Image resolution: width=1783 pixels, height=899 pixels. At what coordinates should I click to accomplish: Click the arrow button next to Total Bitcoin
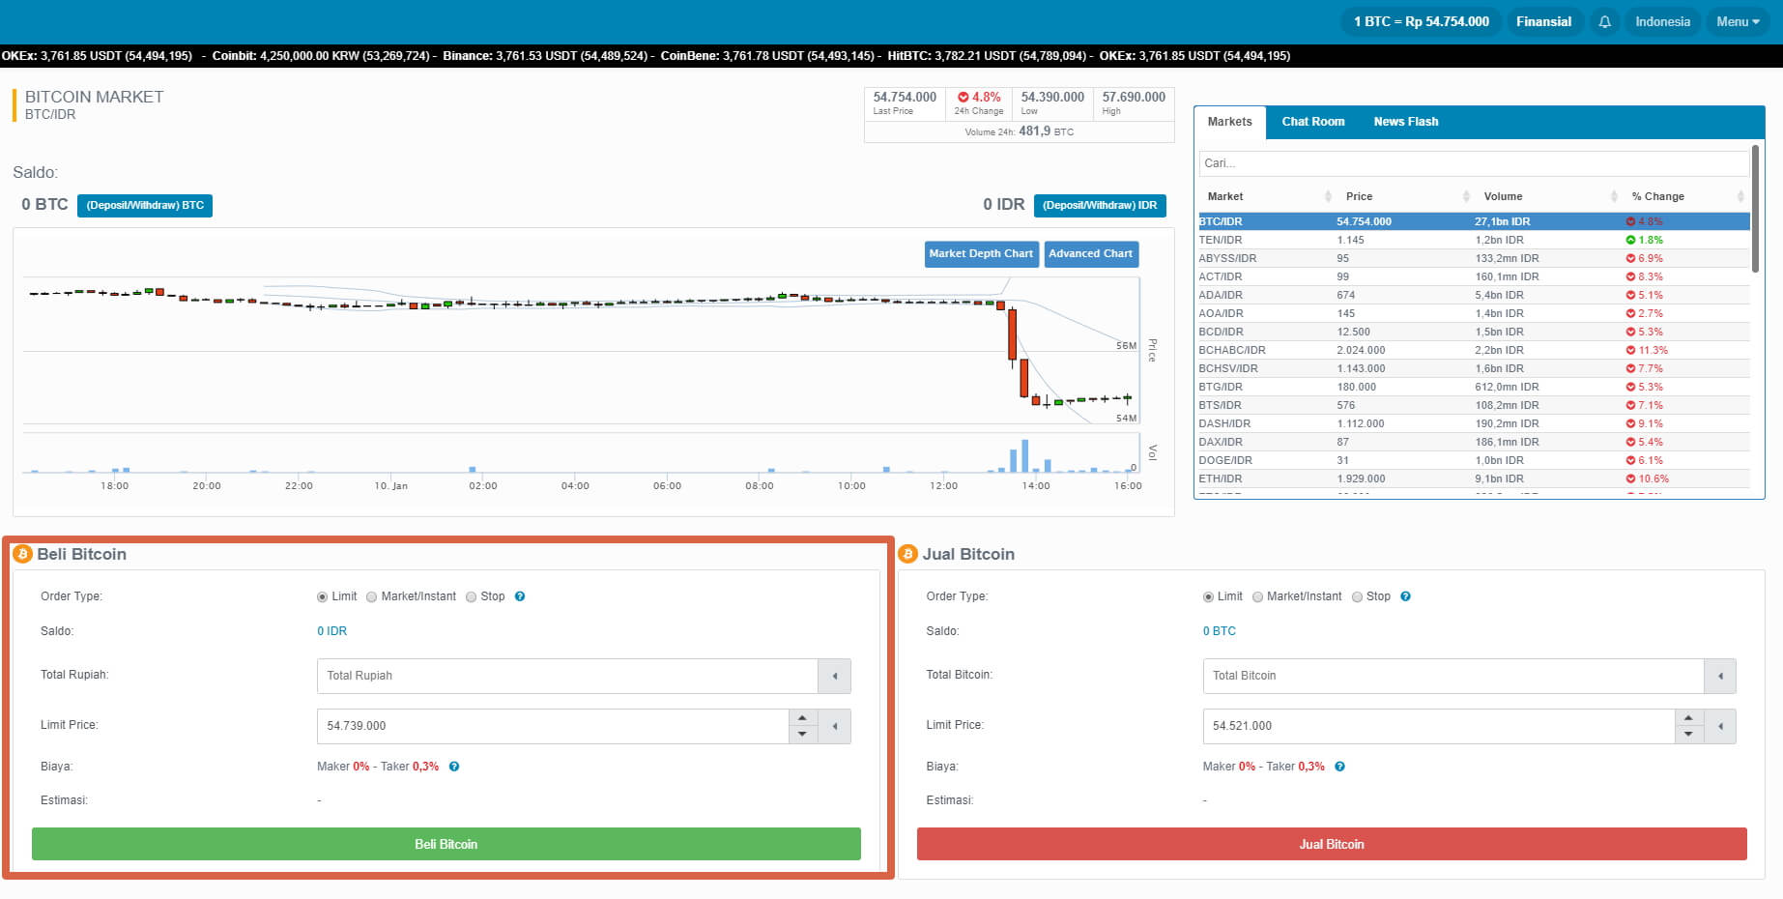[x=1720, y=676]
